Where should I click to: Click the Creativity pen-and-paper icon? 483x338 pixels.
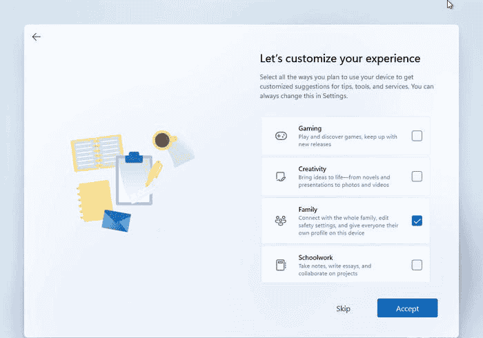coord(280,177)
